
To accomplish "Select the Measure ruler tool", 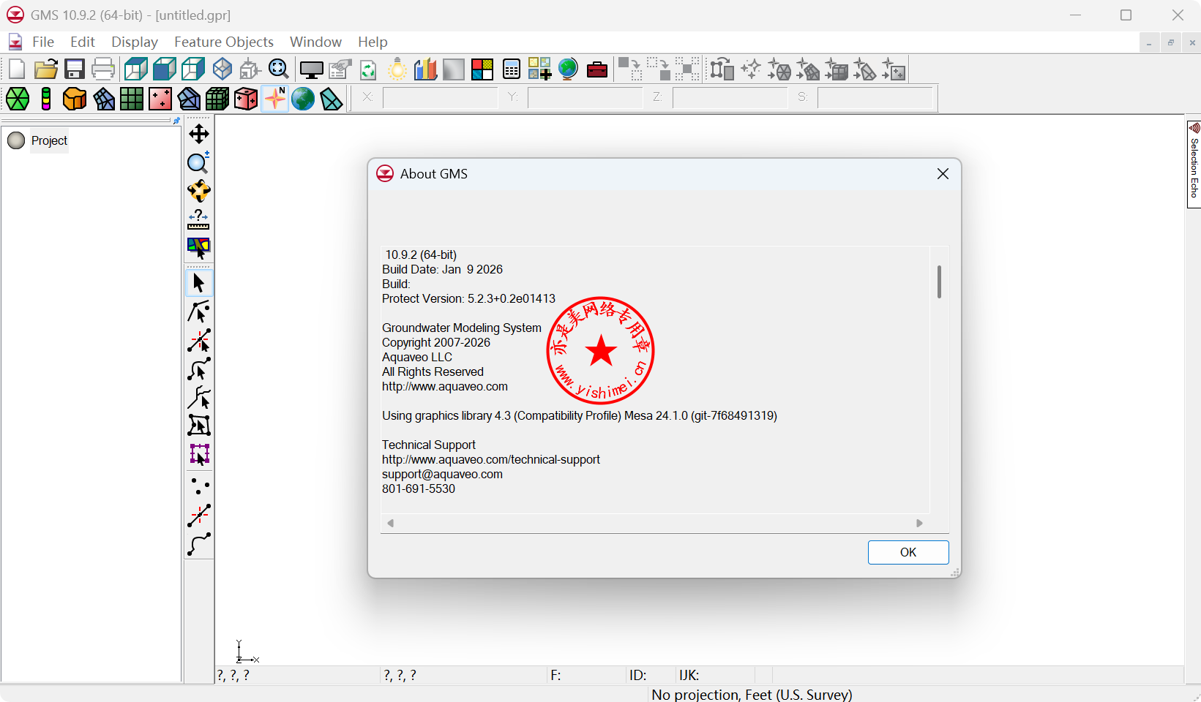I will 199,219.
